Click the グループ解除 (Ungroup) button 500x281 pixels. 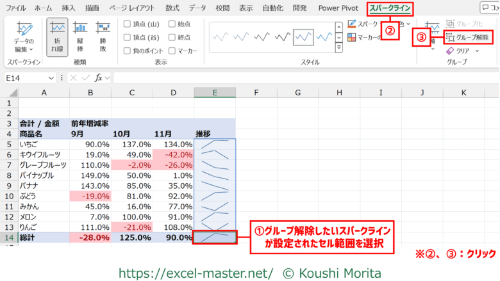click(468, 37)
